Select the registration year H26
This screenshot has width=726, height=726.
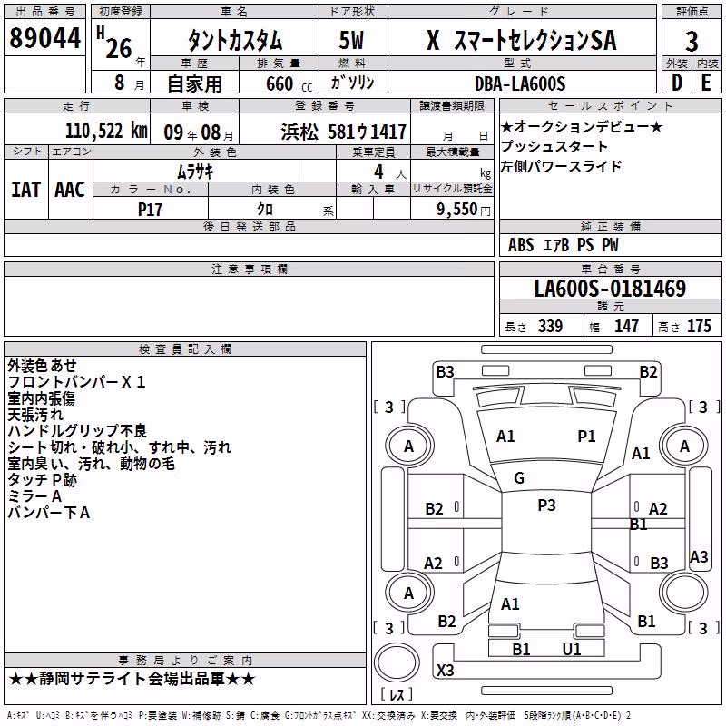115,43
